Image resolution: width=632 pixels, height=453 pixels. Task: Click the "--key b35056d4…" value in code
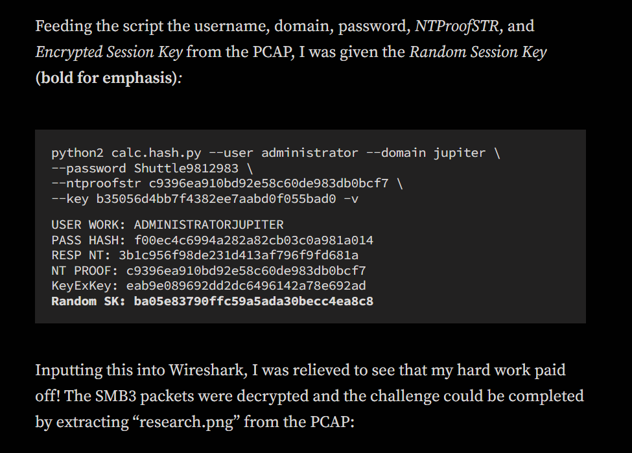(194, 199)
